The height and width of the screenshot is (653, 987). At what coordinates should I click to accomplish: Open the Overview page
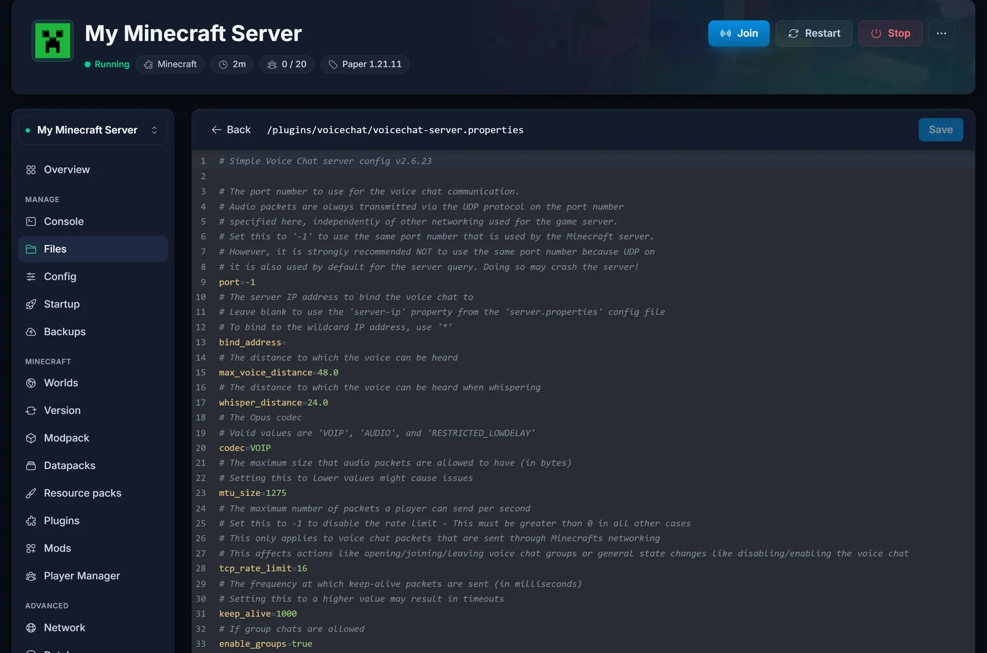pyautogui.click(x=93, y=170)
